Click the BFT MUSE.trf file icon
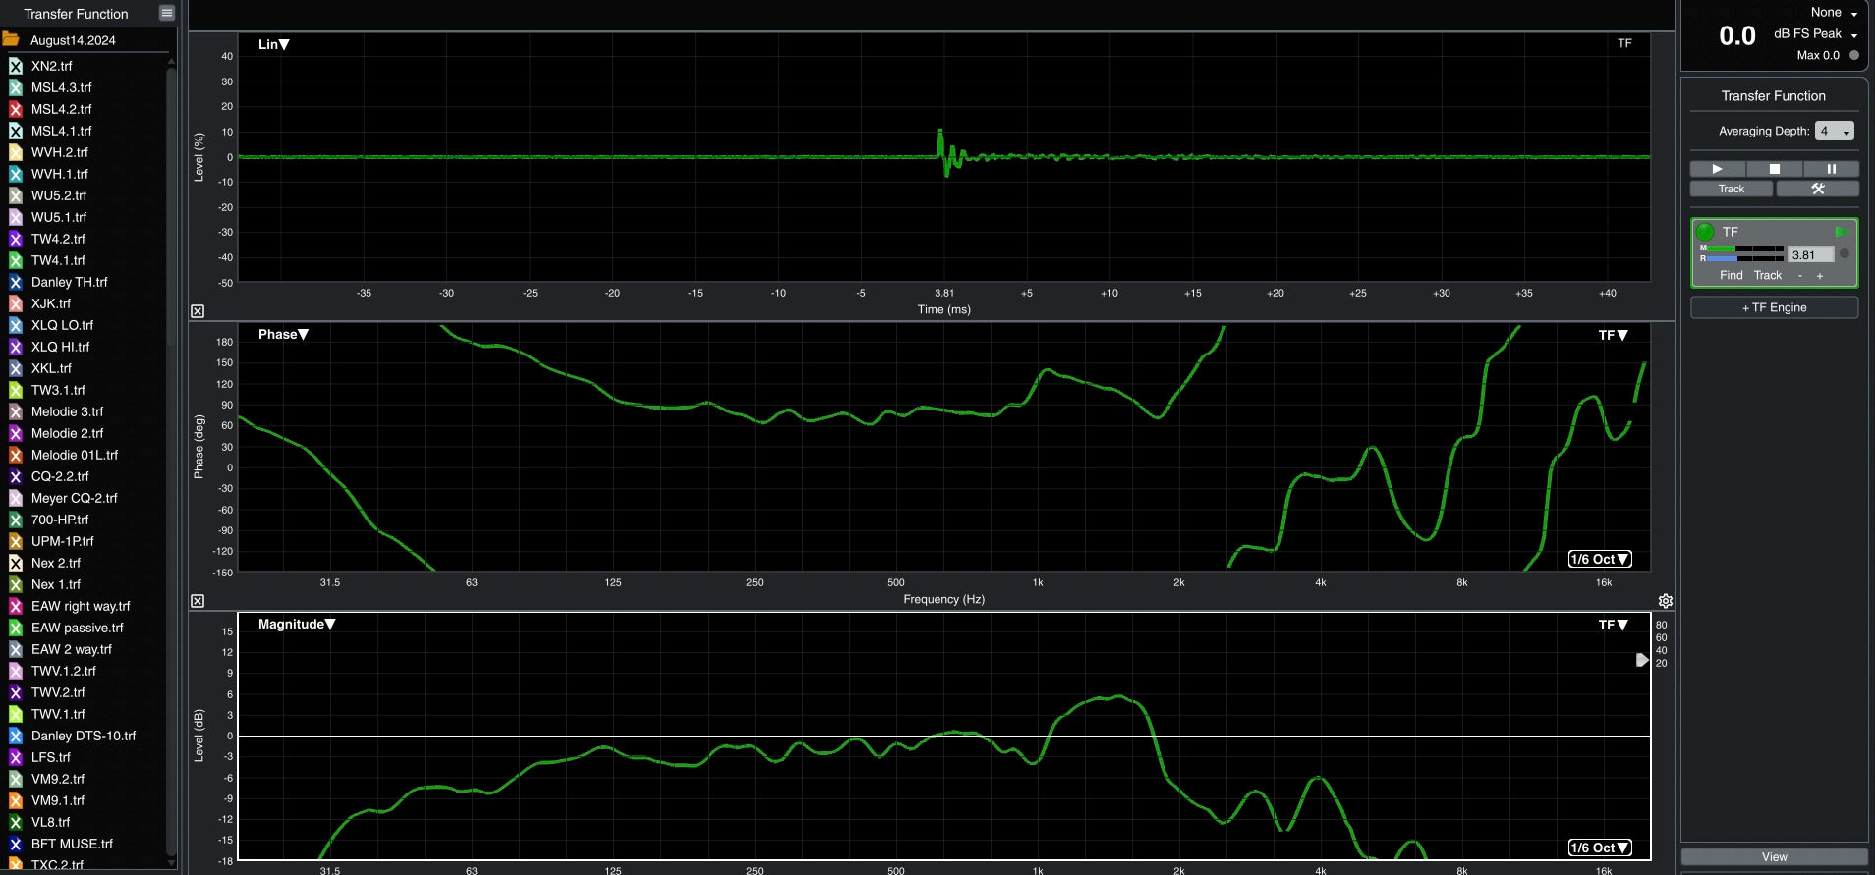The image size is (1875, 875). [16, 844]
